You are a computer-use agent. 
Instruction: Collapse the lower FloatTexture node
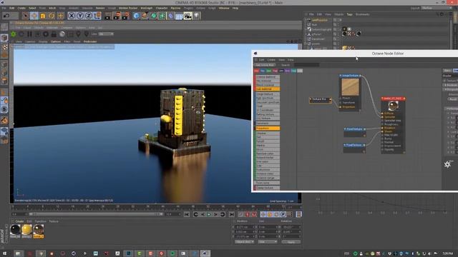(x=345, y=145)
